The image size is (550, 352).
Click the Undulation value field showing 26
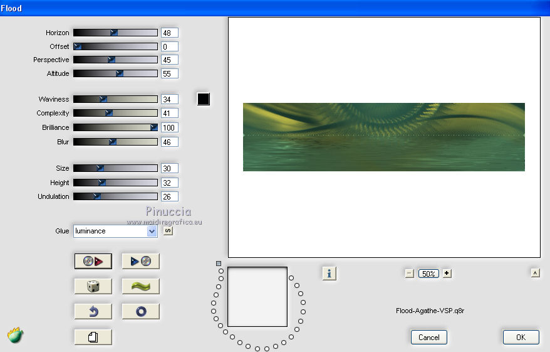pos(169,196)
